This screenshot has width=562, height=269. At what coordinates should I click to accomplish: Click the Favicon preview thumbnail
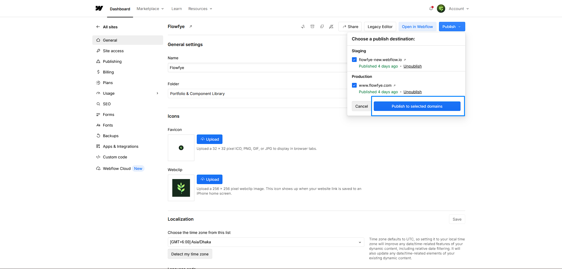pos(181,148)
